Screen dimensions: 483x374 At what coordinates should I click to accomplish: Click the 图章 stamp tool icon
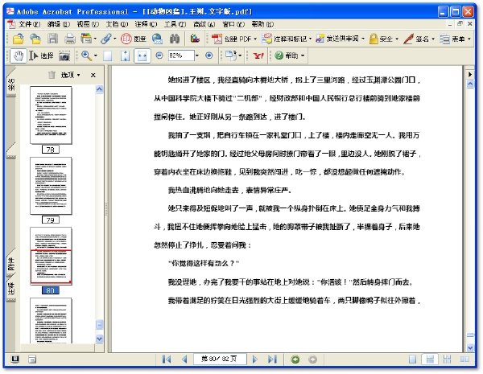pos(133,39)
